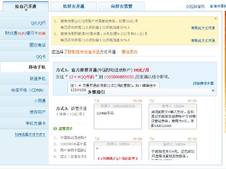Image resolution: width=226 pixels, height=169 pixels.
Task: Open the QQ空间官网 link
Action: click(195, 6)
